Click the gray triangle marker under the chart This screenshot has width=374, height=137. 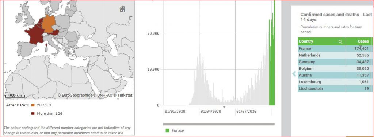[224, 107]
